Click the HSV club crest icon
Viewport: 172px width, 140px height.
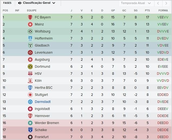coord(30,74)
